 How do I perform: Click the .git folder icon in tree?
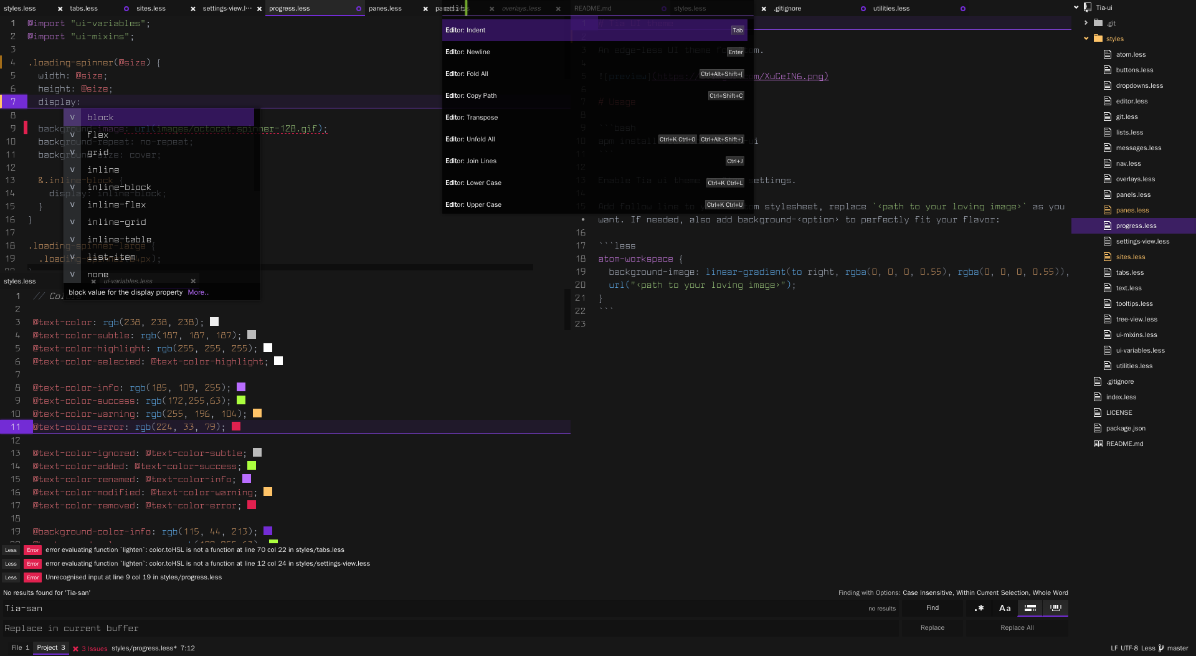(1098, 23)
